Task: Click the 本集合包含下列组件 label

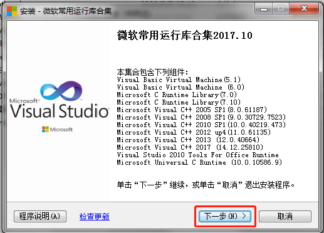Action: (152, 72)
